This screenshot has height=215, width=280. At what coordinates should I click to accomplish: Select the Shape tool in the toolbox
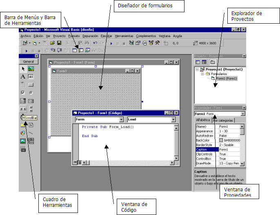click(23, 133)
